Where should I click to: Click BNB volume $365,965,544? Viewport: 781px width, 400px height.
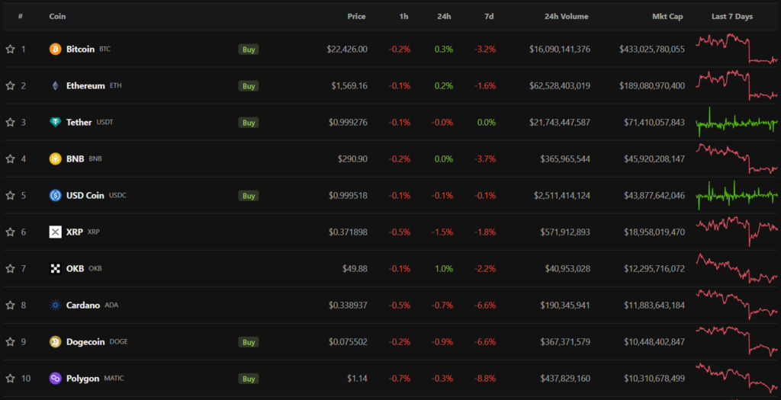565,158
